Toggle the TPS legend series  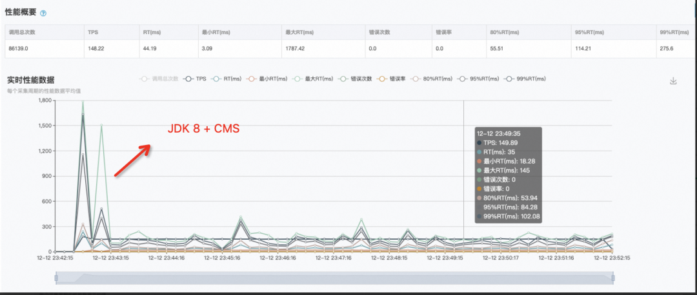pos(196,79)
